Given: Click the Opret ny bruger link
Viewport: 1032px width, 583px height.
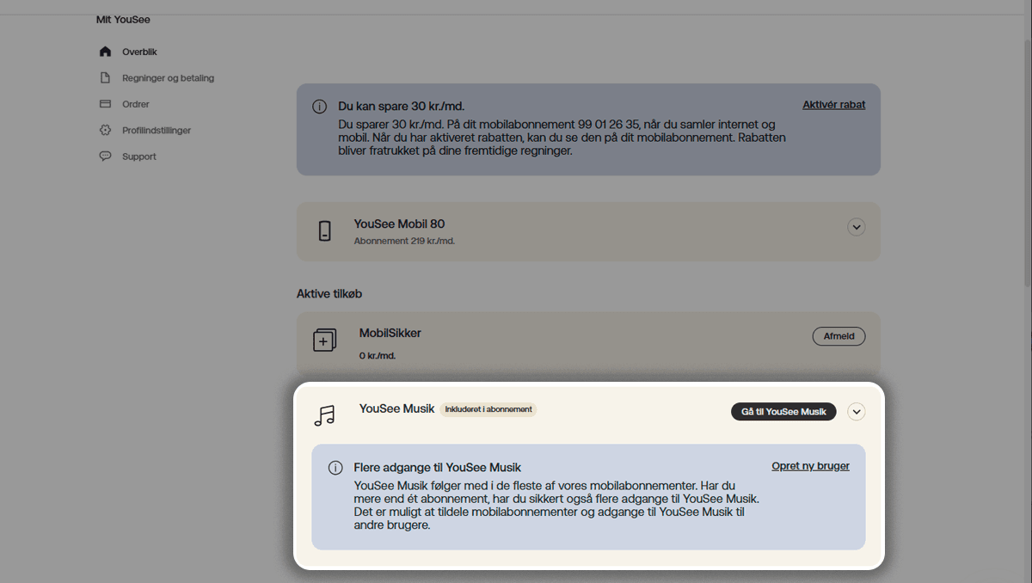Looking at the screenshot, I should [810, 466].
